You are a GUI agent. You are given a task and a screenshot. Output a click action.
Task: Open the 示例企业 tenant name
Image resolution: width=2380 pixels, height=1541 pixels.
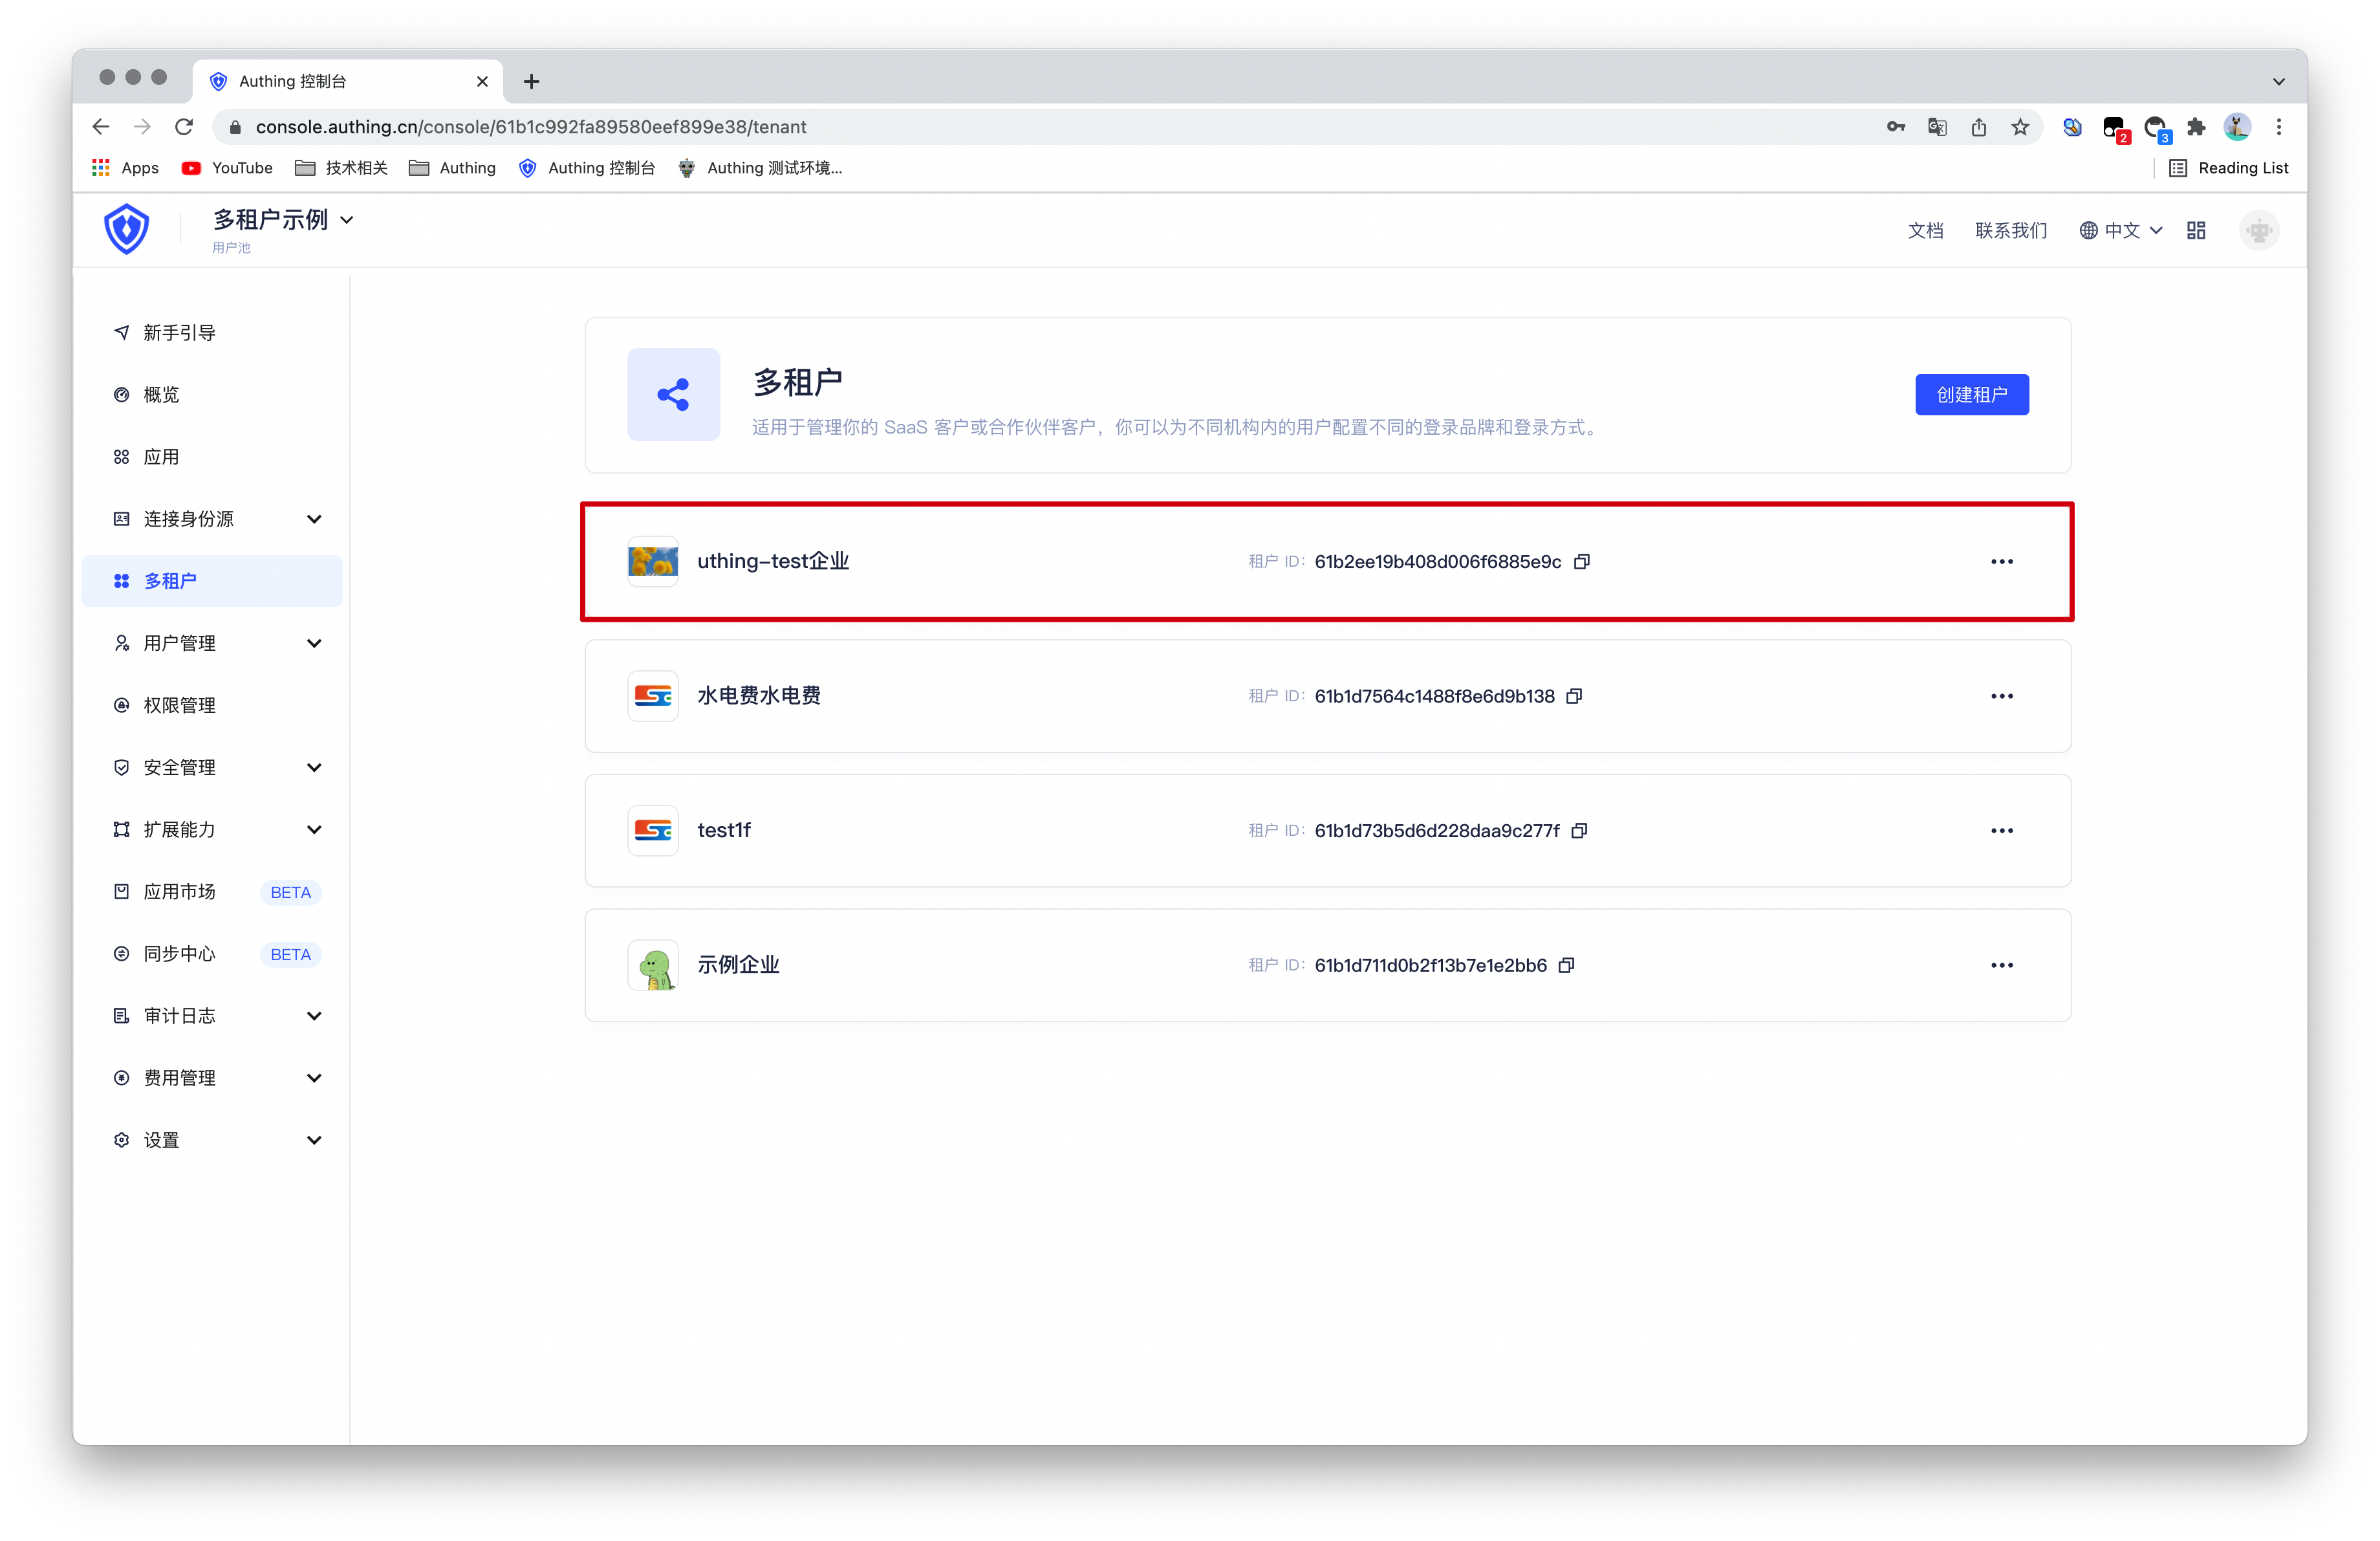click(738, 965)
